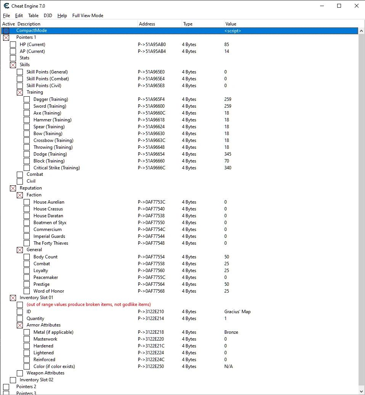
Task: Collapse the Reputation group
Action: tap(13, 188)
